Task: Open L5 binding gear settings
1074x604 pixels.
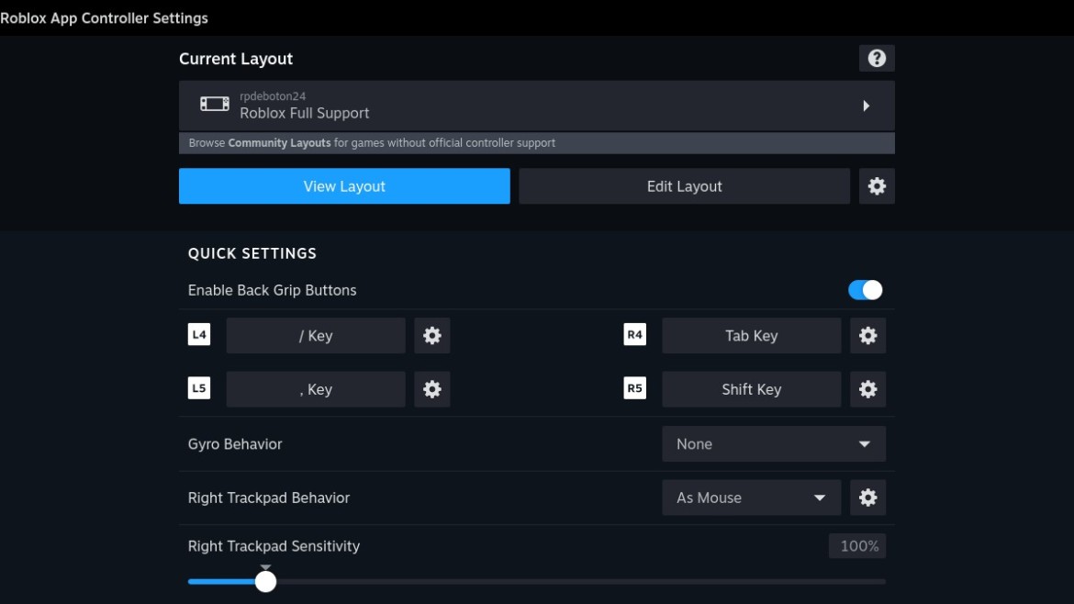Action: coord(431,389)
